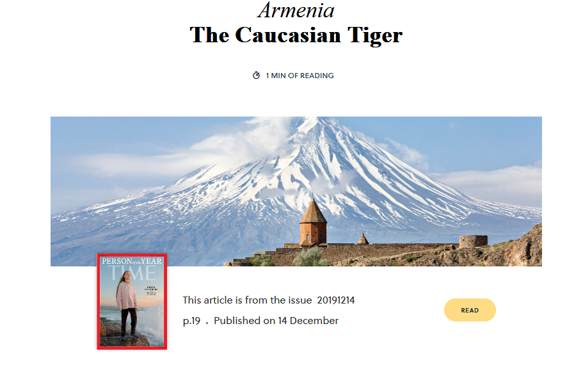Click the person standing on cover image
This screenshot has height=374, width=567.
click(127, 305)
